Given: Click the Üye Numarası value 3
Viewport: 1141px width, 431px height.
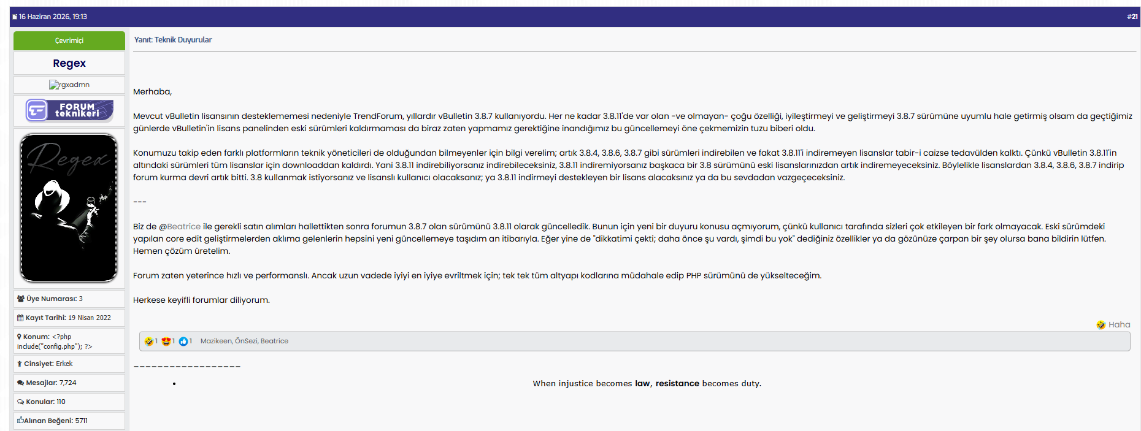Looking at the screenshot, I should coord(80,299).
